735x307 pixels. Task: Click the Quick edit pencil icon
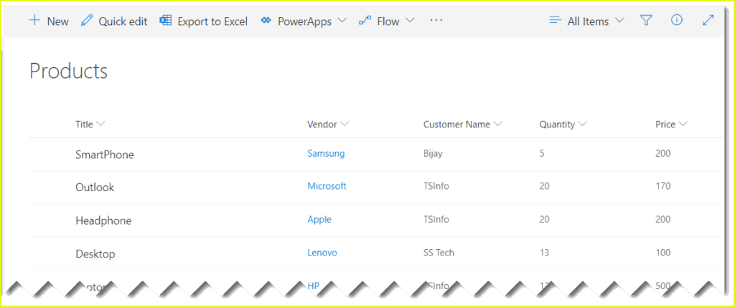(x=87, y=21)
